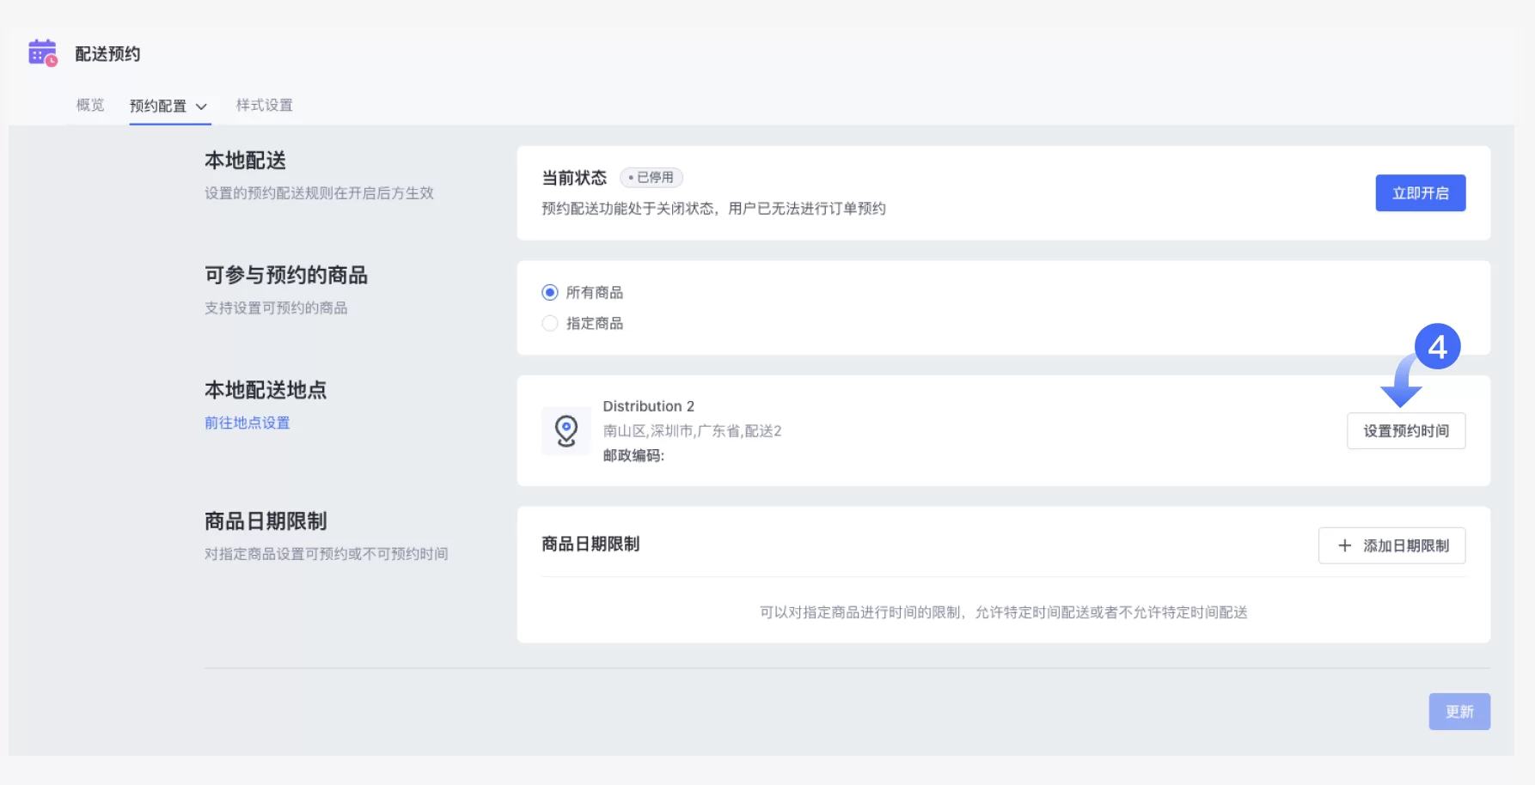This screenshot has height=785, width=1535.
Task: Click the 配送预约 calendar app icon
Action: coord(42,54)
